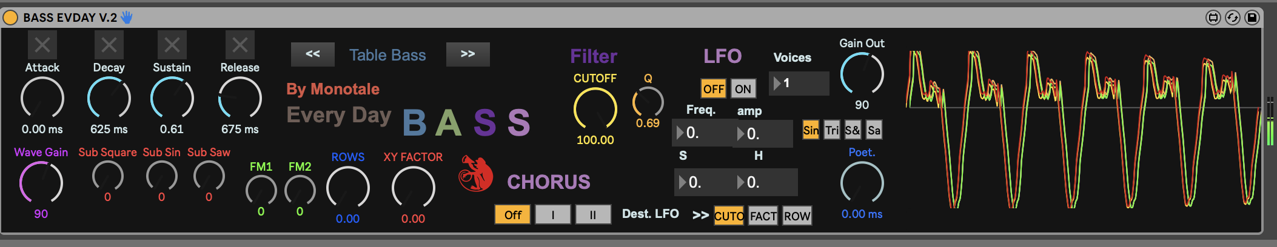Click the save preset disk icon
The image size is (1277, 247).
(1252, 18)
